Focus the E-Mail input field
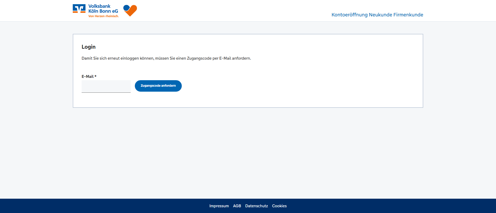 coord(106,86)
